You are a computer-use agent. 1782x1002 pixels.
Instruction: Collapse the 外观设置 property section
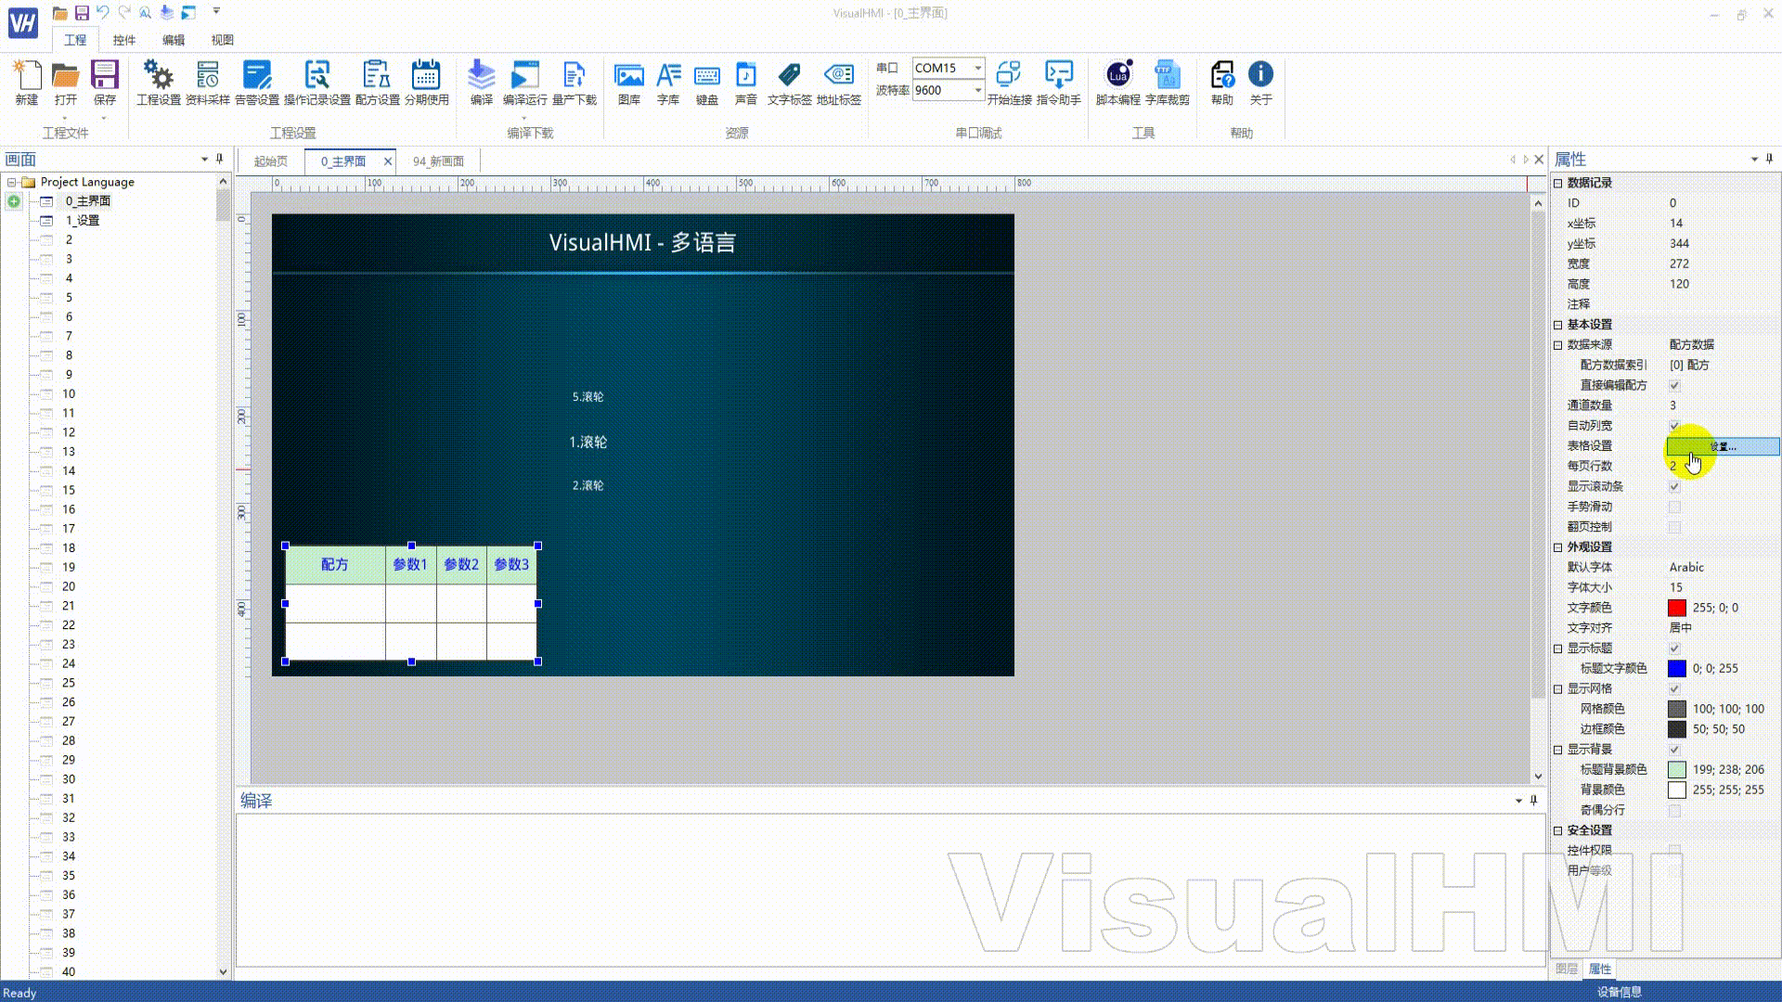[x=1558, y=547]
